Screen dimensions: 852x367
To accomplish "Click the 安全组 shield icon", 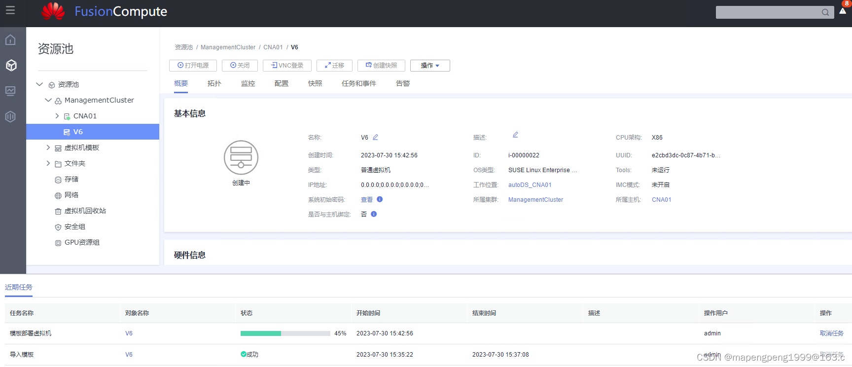I will point(58,227).
